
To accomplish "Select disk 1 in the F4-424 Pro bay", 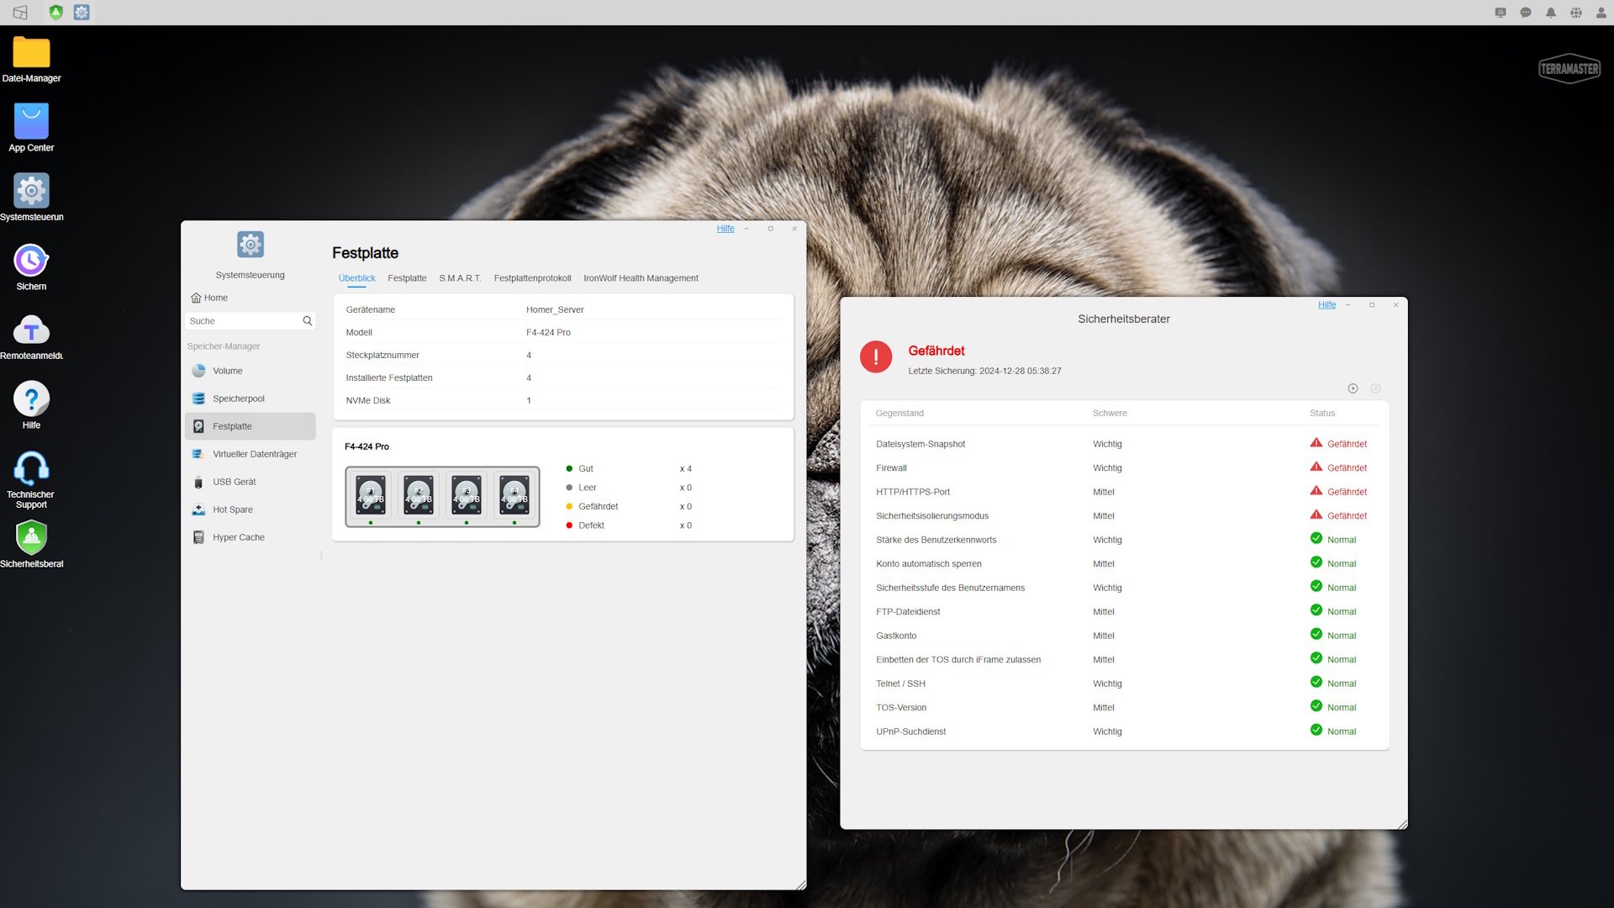I will tap(371, 496).
